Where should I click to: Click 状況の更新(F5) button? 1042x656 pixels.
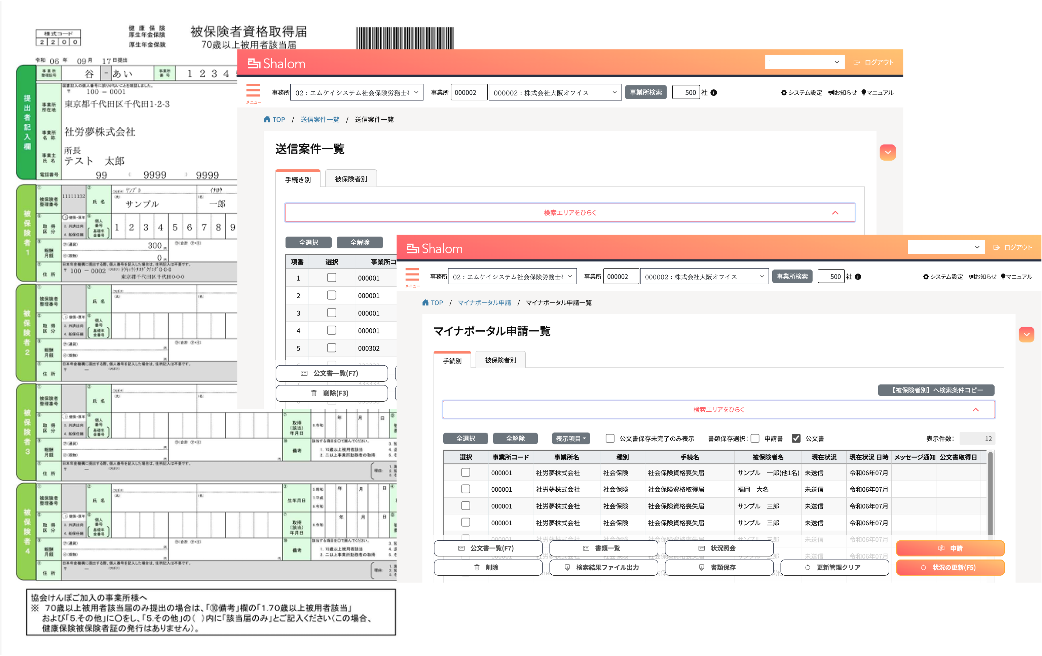tap(950, 567)
